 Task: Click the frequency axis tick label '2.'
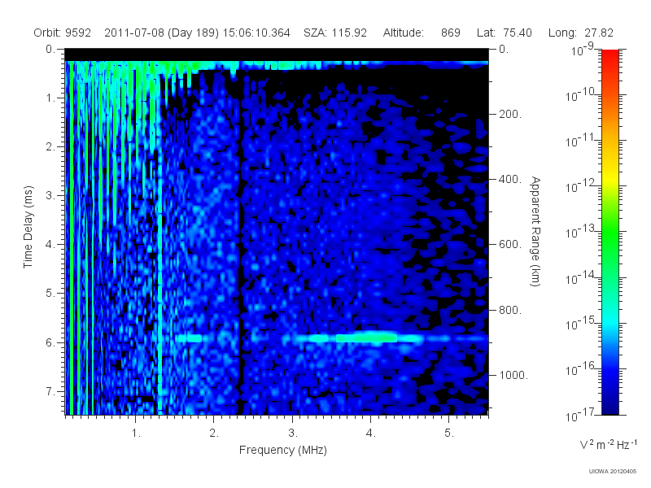click(x=214, y=434)
